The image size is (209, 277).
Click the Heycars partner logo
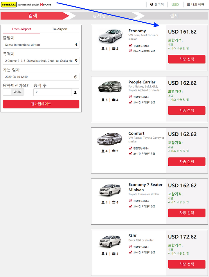click(x=46, y=4)
